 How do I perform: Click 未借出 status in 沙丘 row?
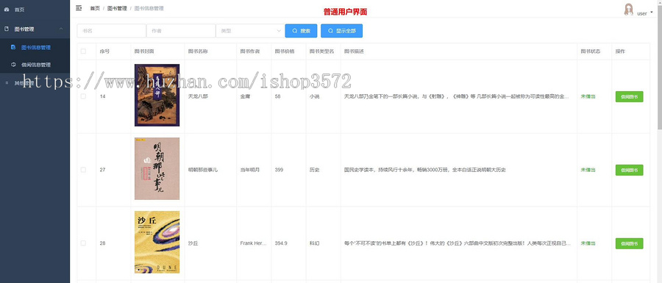coord(588,243)
